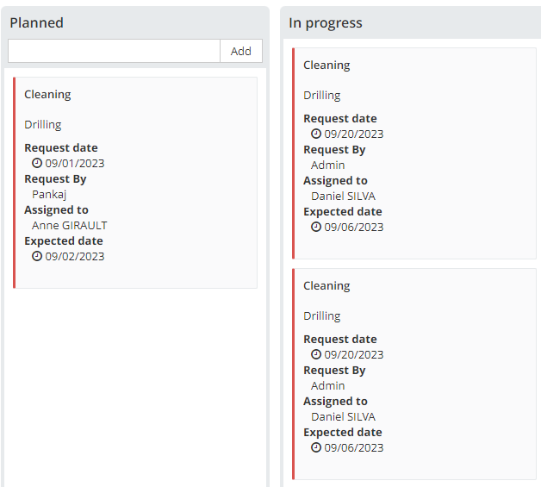Click the clock icon beside 09/02/2023
The height and width of the screenshot is (487, 541).
click(37, 256)
